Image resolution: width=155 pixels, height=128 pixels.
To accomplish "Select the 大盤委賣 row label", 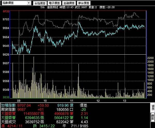I will pos(8,118).
